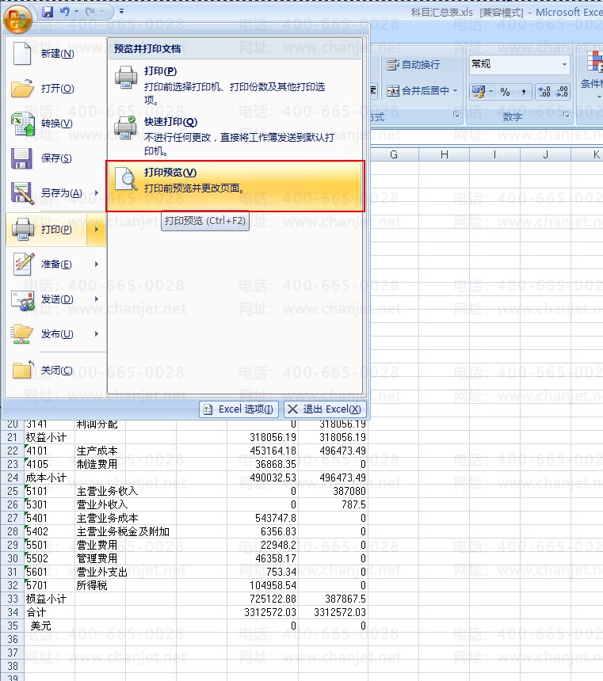Click the Excel Options (Excel 选项) button
The width and height of the screenshot is (603, 681).
239,409
